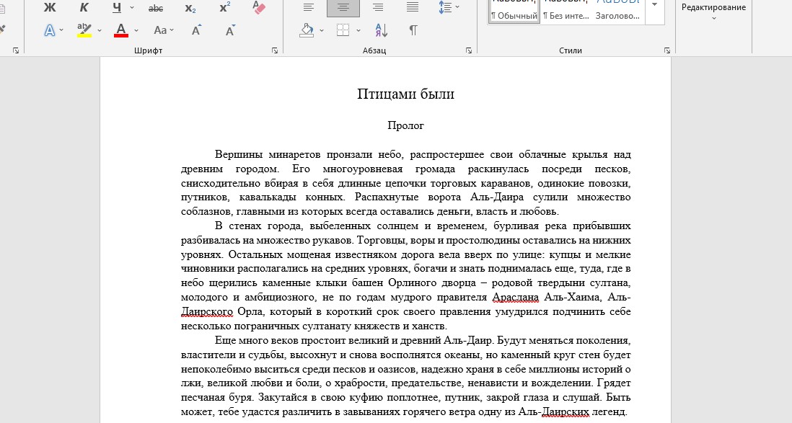Open Абзац dialog launcher
The width and height of the screenshot is (792, 423).
[469, 50]
